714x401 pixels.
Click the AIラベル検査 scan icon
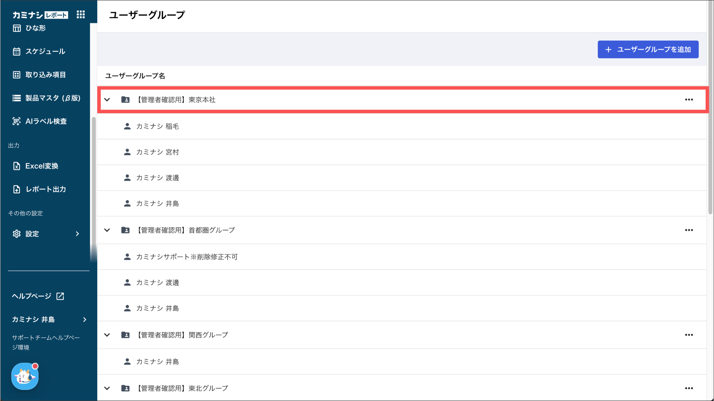[x=17, y=121]
